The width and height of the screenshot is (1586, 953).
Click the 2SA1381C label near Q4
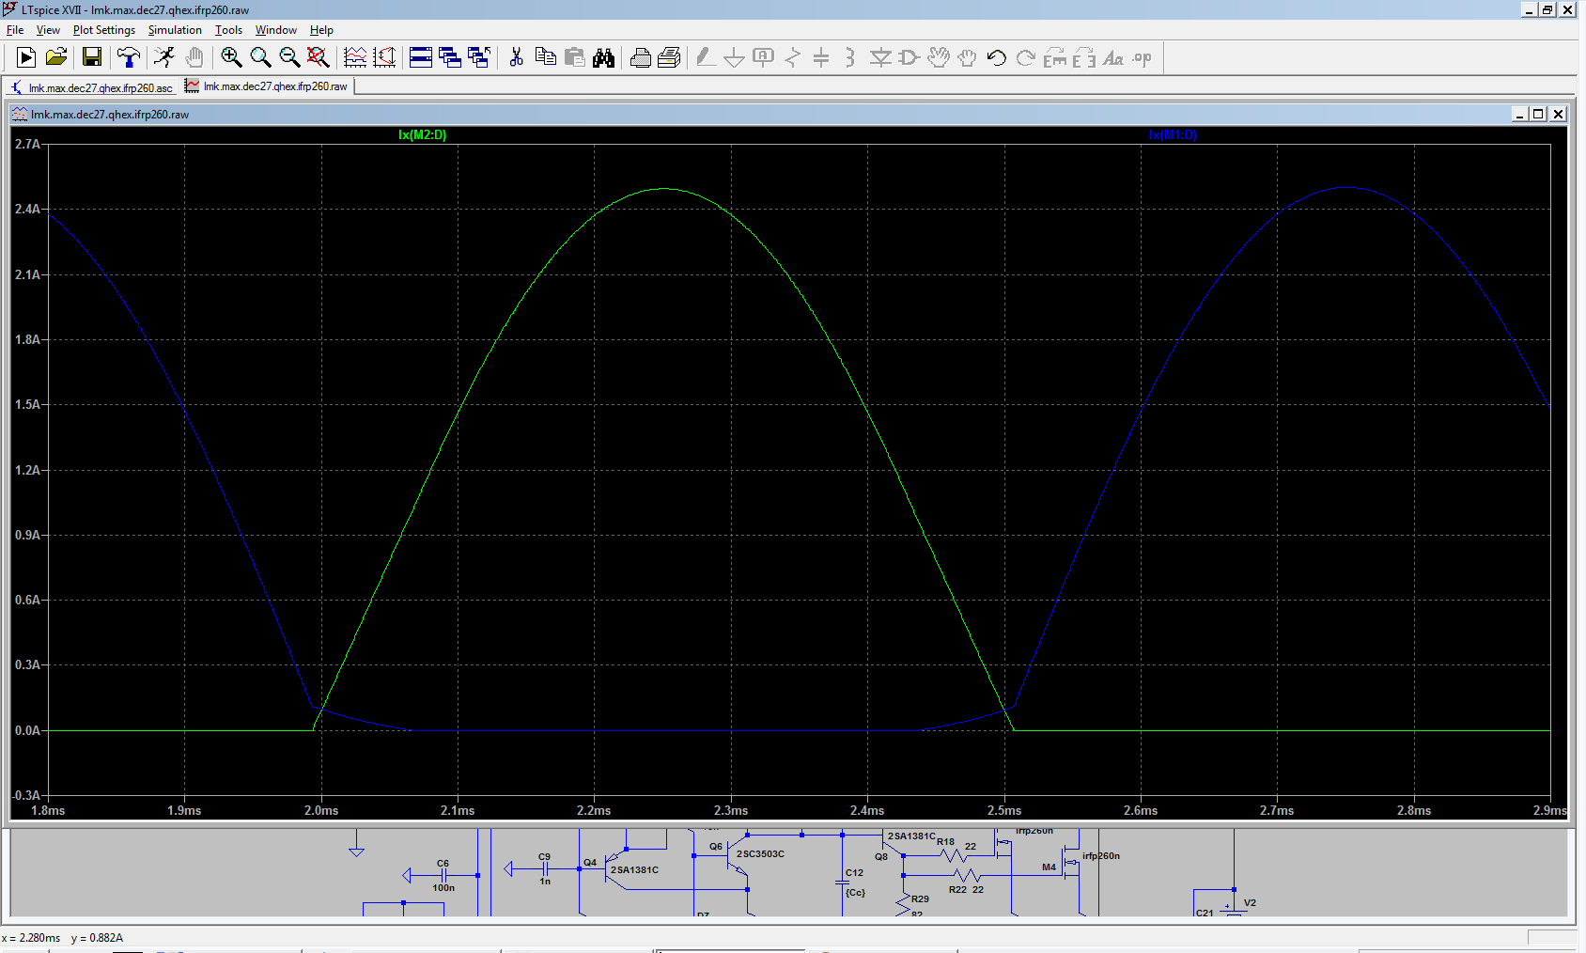click(634, 870)
